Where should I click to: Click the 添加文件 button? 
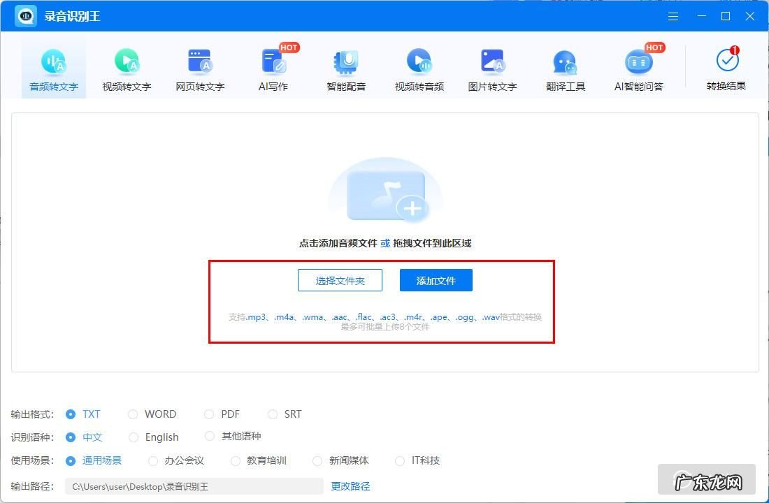[x=436, y=281]
